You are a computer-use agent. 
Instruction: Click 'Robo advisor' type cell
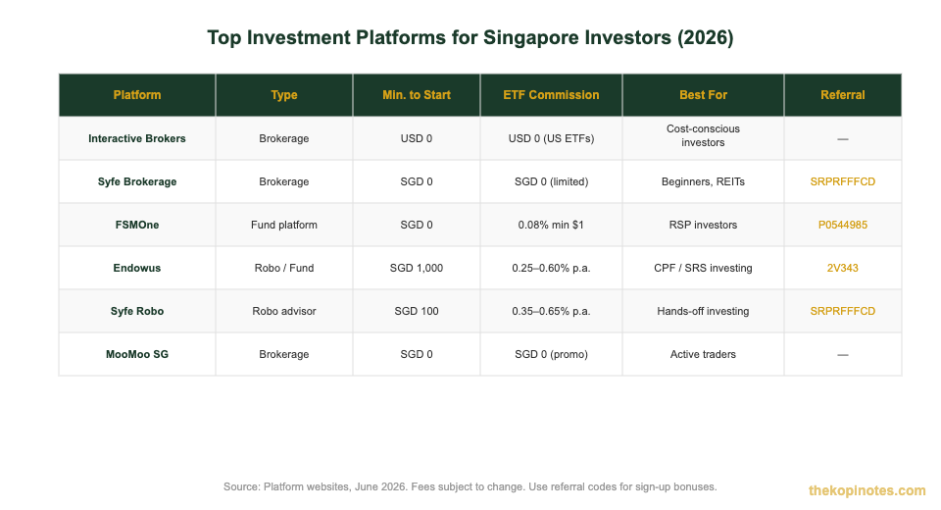(284, 311)
